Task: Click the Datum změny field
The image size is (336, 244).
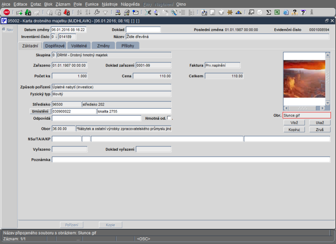Action: pos(68,29)
